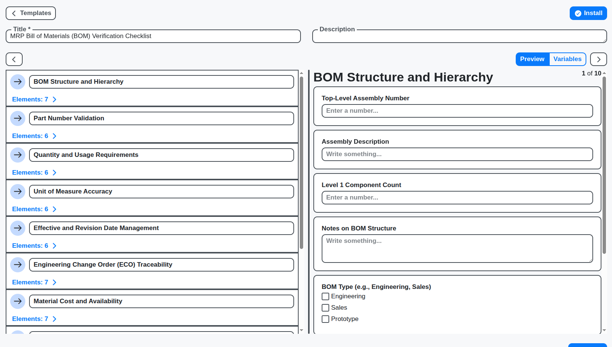Go back to Templates

31,13
